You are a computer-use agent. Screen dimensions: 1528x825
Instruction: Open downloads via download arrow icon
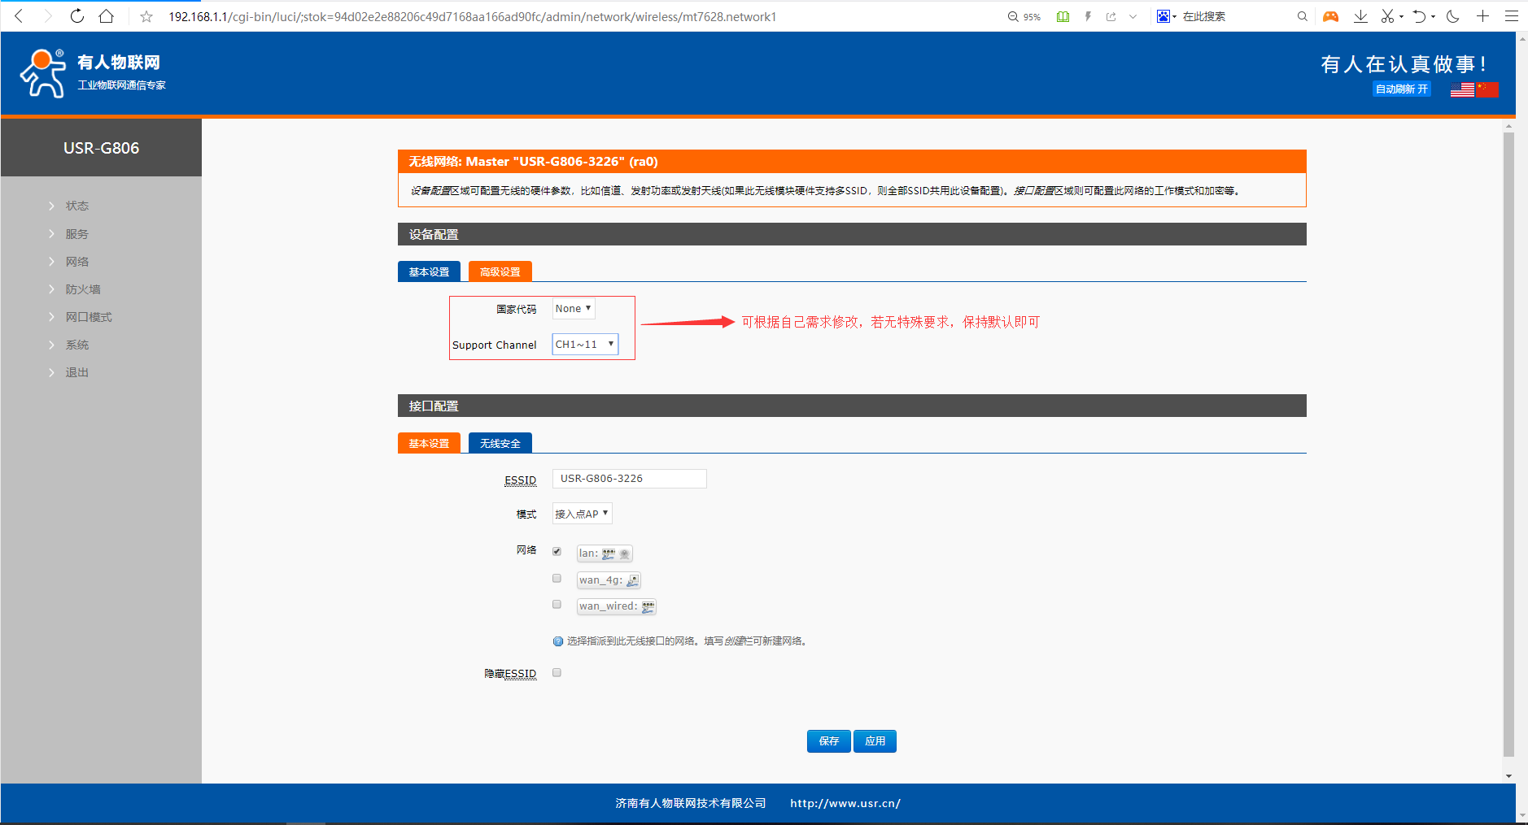pos(1360,16)
